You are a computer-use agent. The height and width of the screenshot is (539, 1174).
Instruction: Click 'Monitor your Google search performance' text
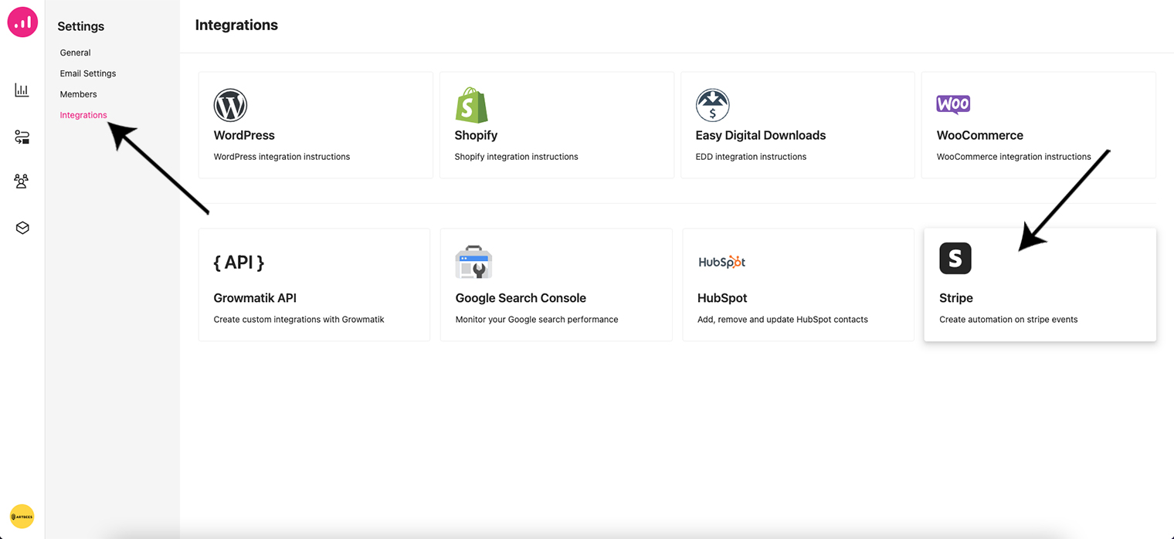click(537, 320)
